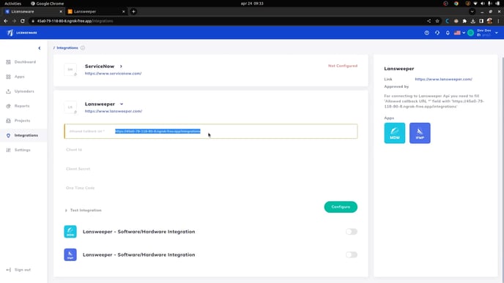The height and width of the screenshot is (283, 504).
Task: Click the Client Id input field
Action: 210,150
